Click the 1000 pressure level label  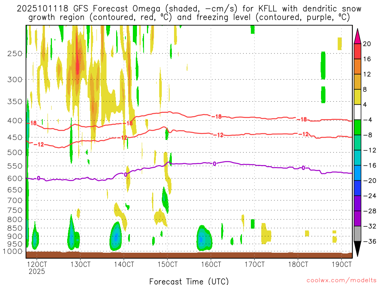pyautogui.click(x=13, y=252)
